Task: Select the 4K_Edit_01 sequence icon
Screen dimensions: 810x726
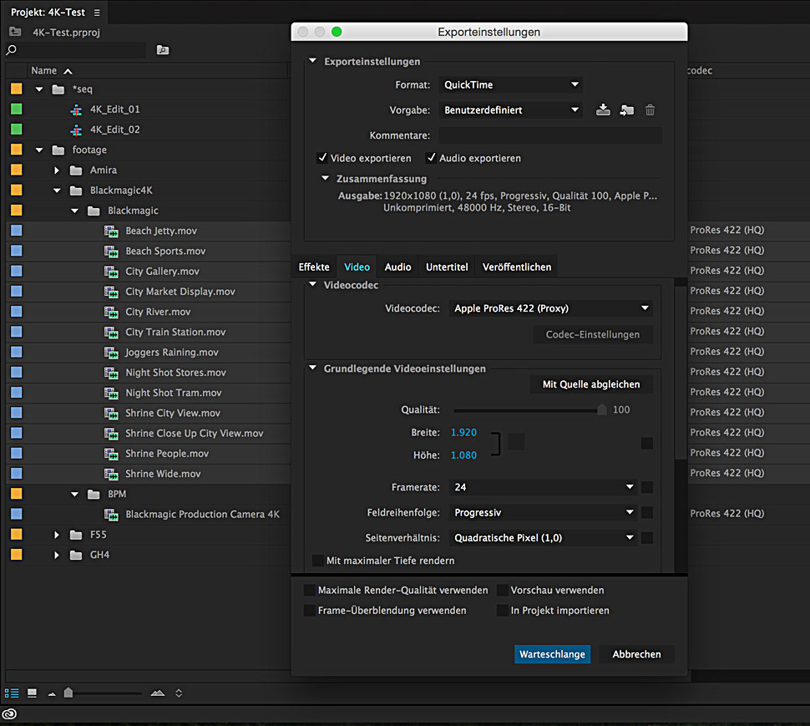Action: click(77, 109)
